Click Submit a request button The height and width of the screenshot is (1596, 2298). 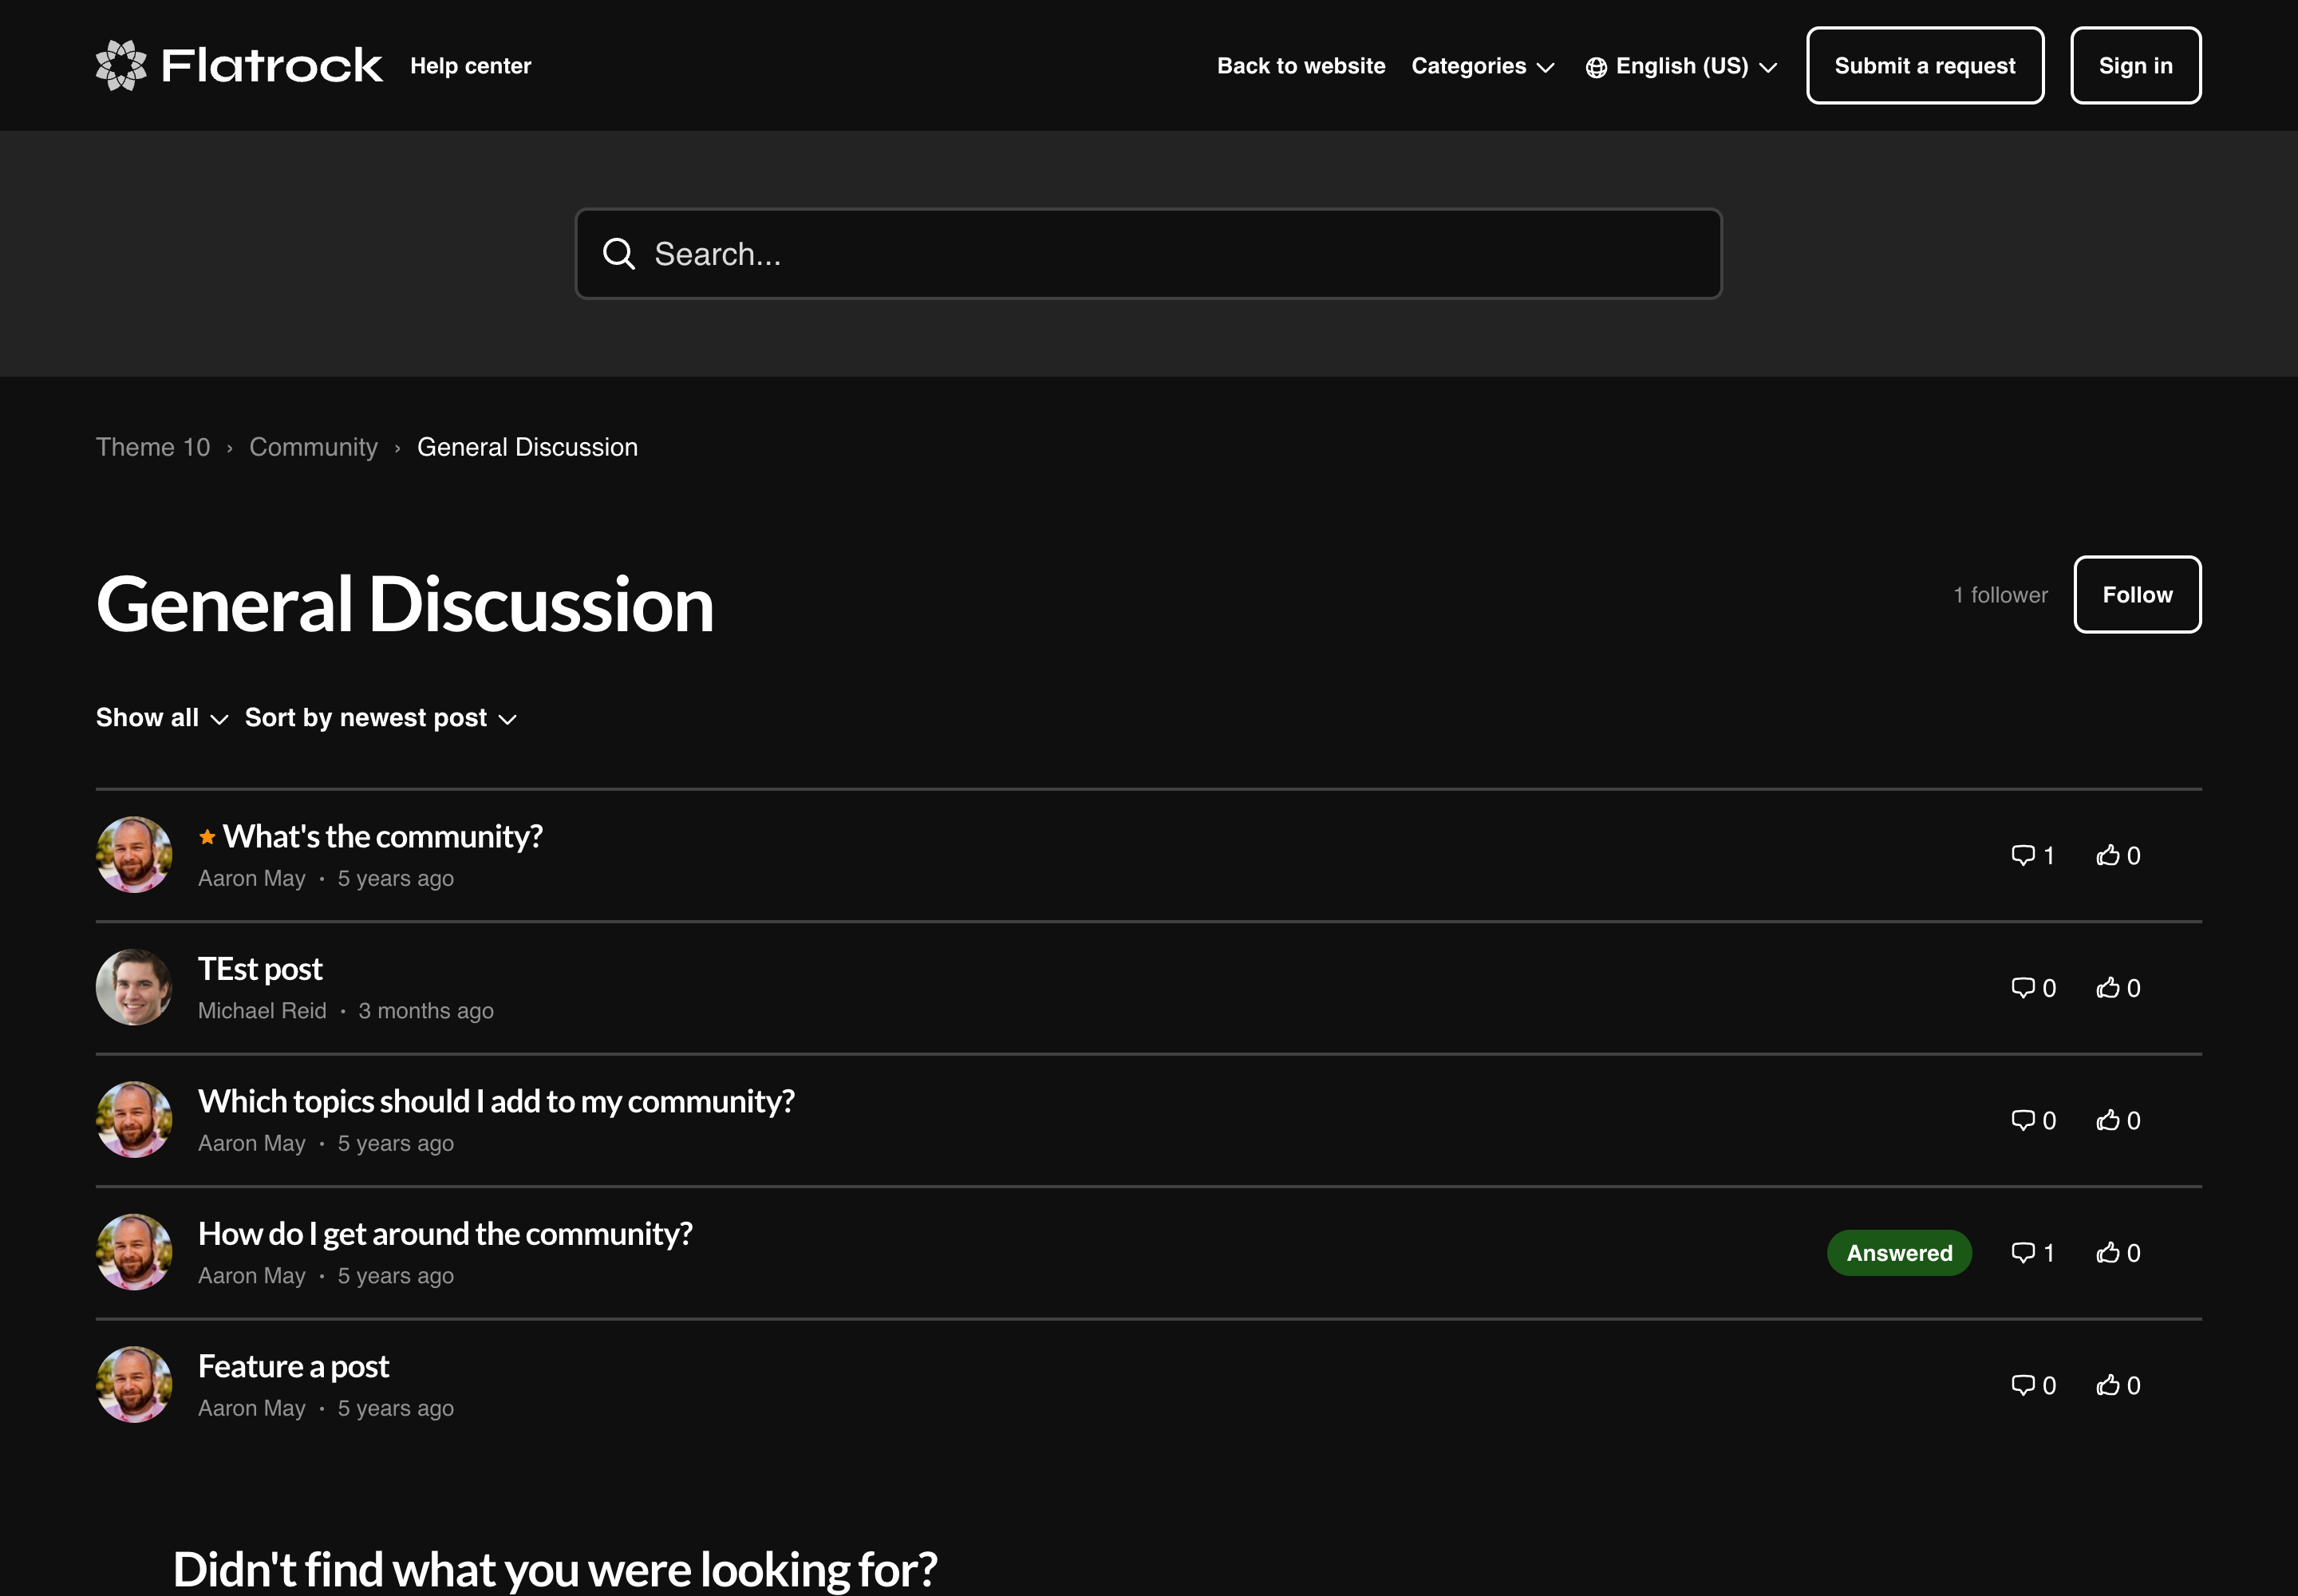coord(1925,65)
